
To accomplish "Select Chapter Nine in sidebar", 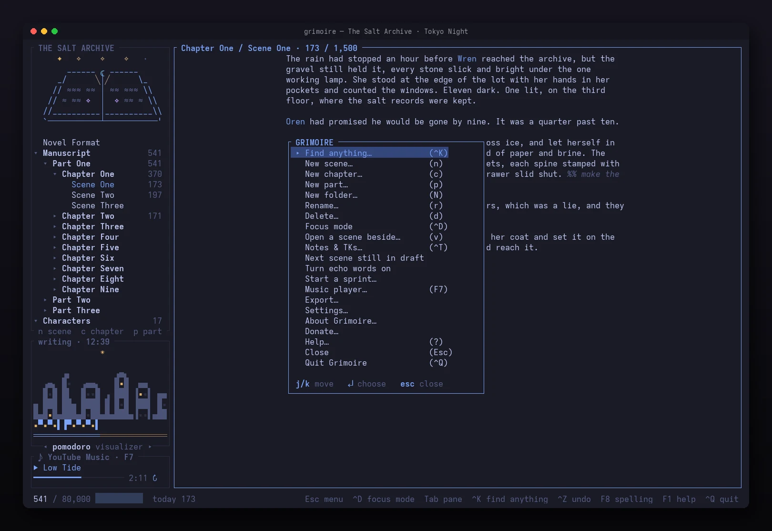I will [x=91, y=289].
